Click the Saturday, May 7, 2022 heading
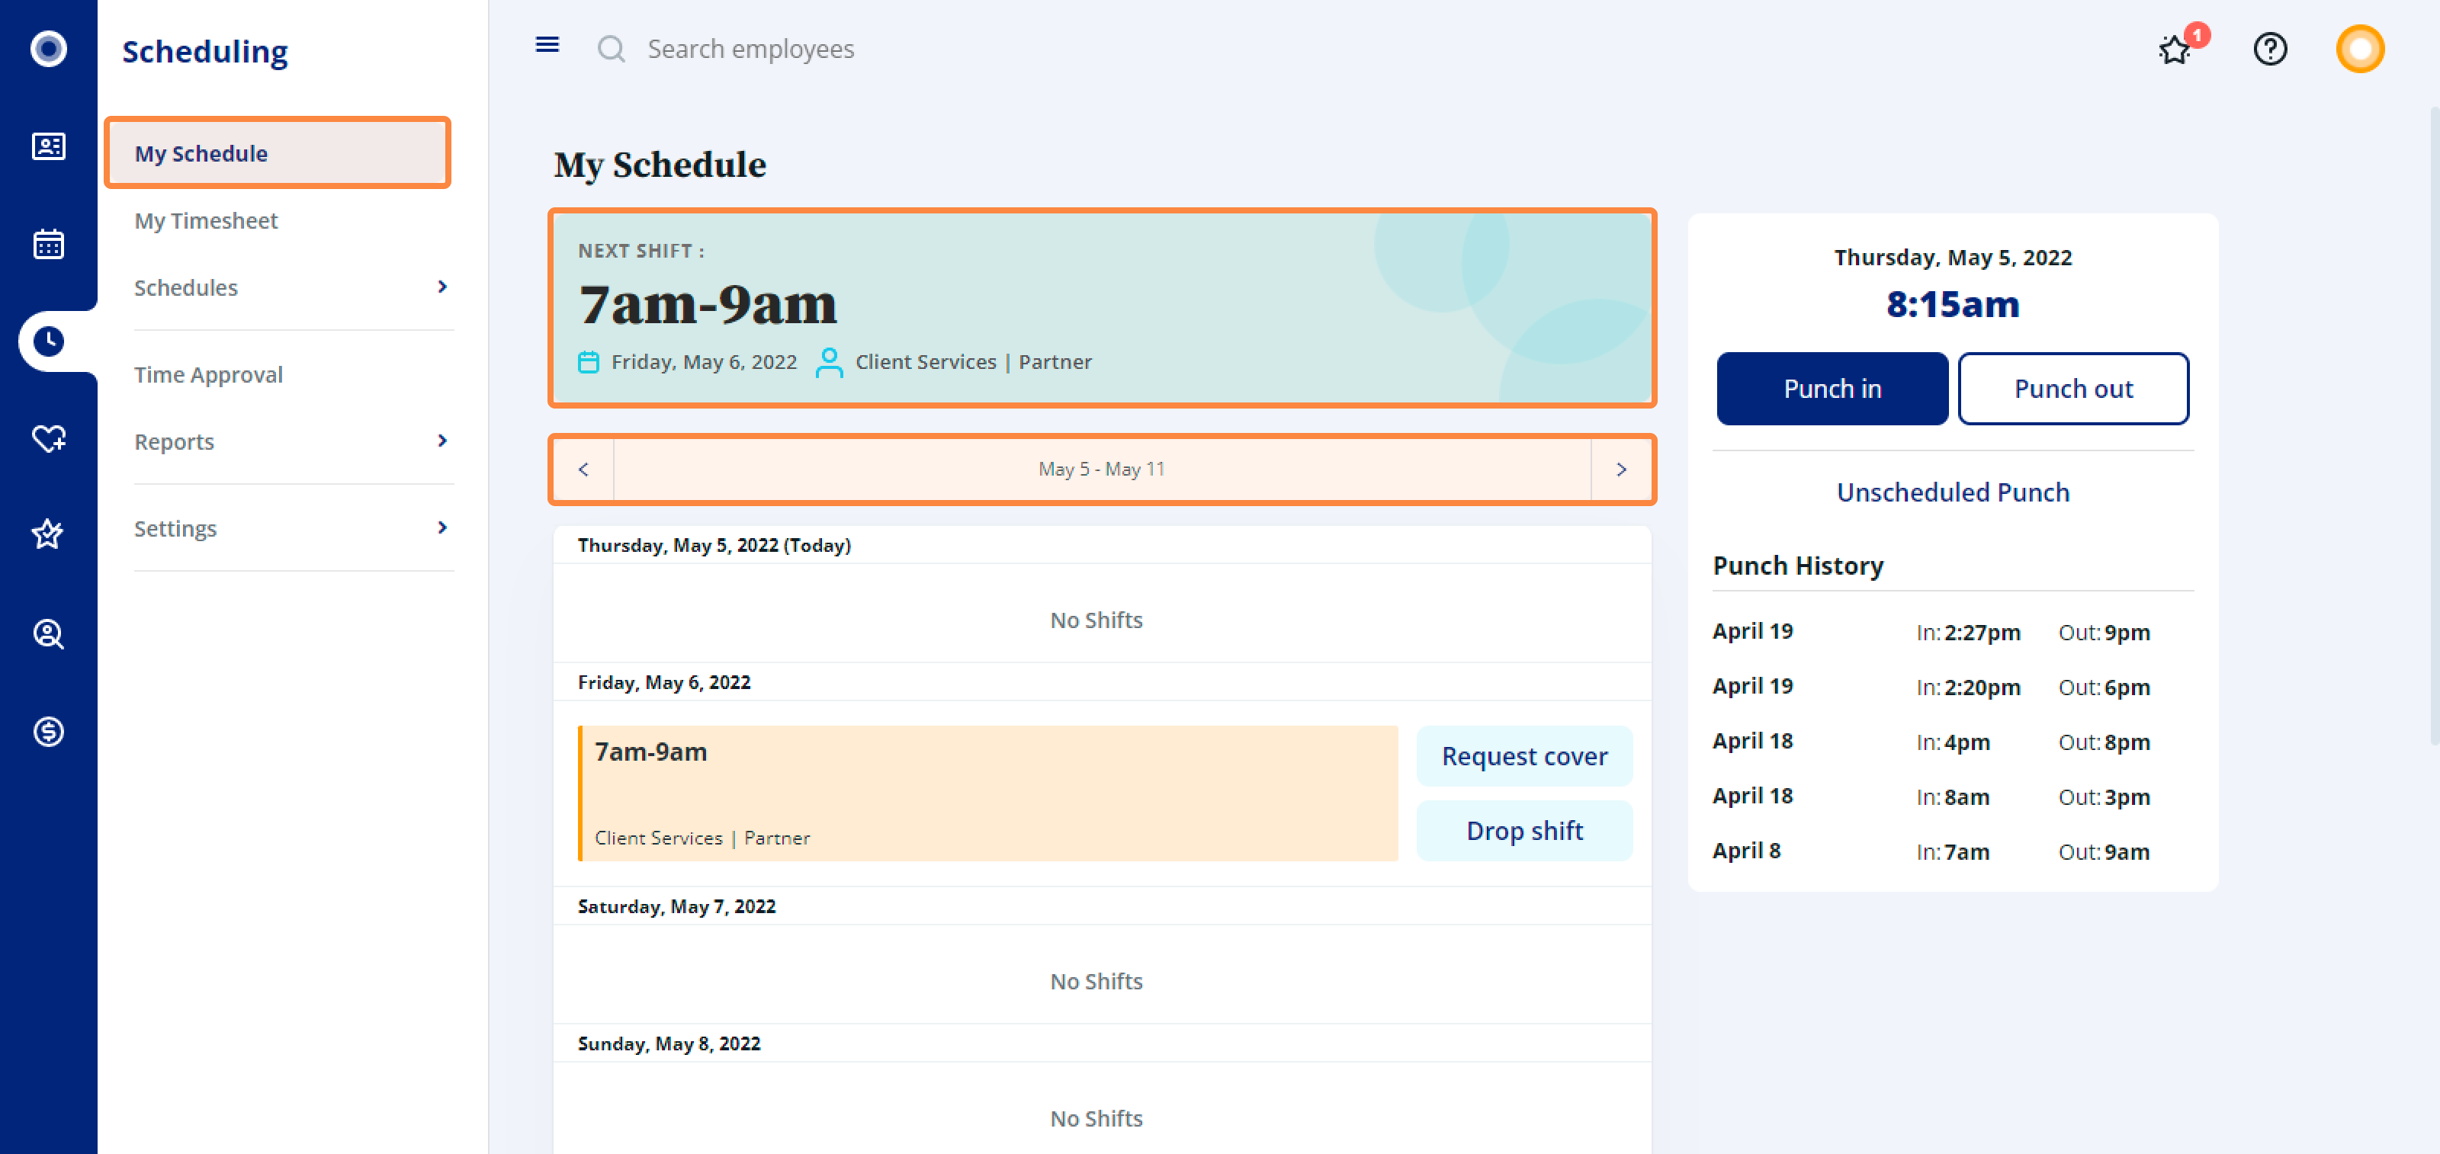The width and height of the screenshot is (2440, 1154). click(676, 907)
